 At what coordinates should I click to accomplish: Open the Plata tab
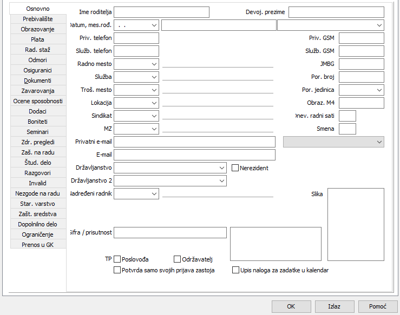pyautogui.click(x=37, y=39)
